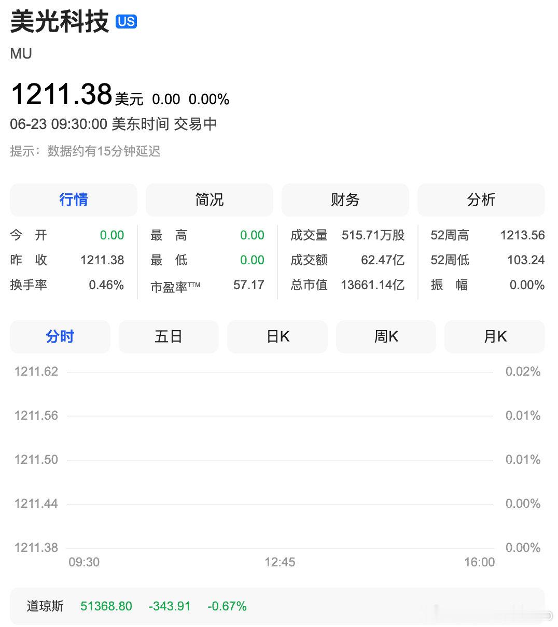558x627 pixels.
Task: Click the 昨收 value 1211.38
Action: 102,260
